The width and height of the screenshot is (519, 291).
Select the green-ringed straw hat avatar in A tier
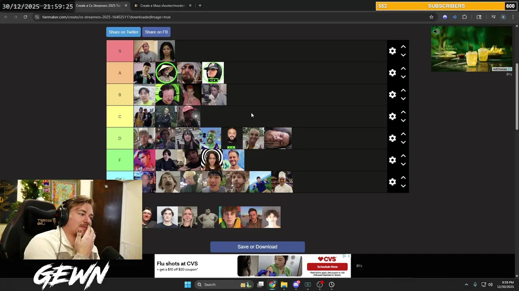click(166, 73)
